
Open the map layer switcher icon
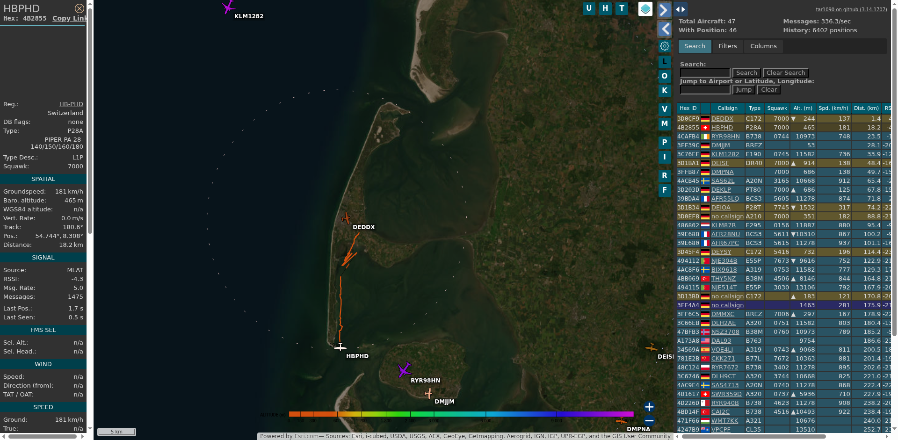pos(645,9)
